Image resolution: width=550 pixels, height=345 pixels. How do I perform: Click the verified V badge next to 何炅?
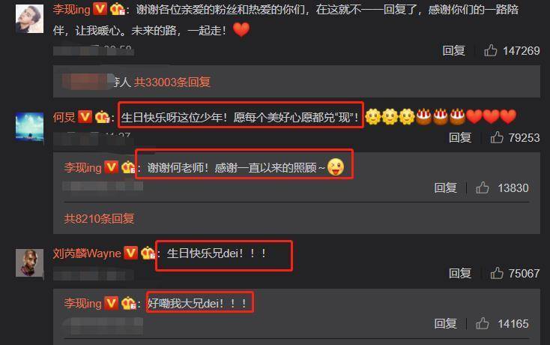(85, 116)
